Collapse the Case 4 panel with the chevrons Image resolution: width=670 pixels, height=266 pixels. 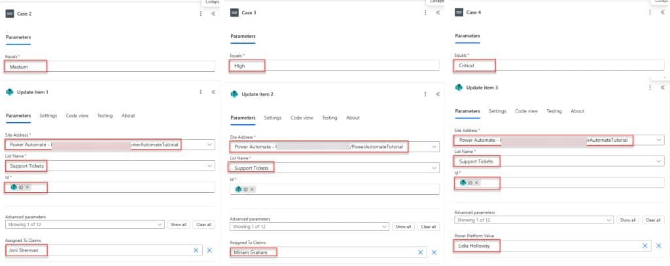(x=663, y=12)
